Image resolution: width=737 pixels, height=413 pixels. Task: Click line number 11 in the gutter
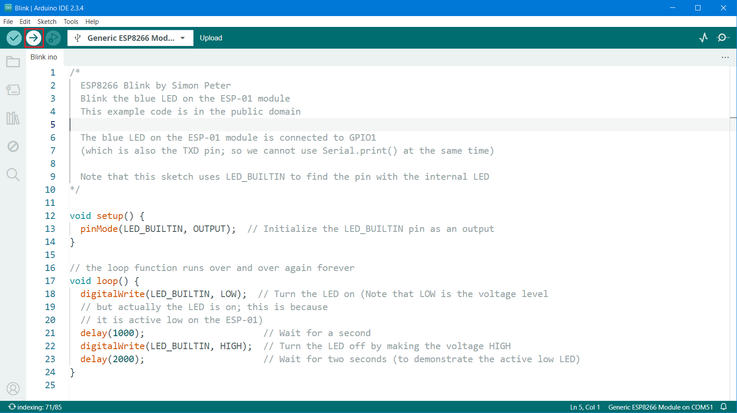pyautogui.click(x=50, y=203)
